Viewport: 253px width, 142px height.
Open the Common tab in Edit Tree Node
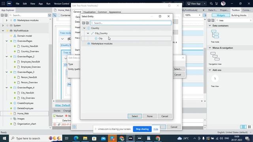click(x=102, y=12)
